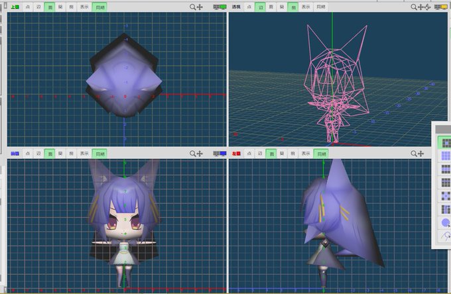Open the 上 top view selector
Image resolution: width=451 pixels, height=294 pixels.
click(x=15, y=7)
